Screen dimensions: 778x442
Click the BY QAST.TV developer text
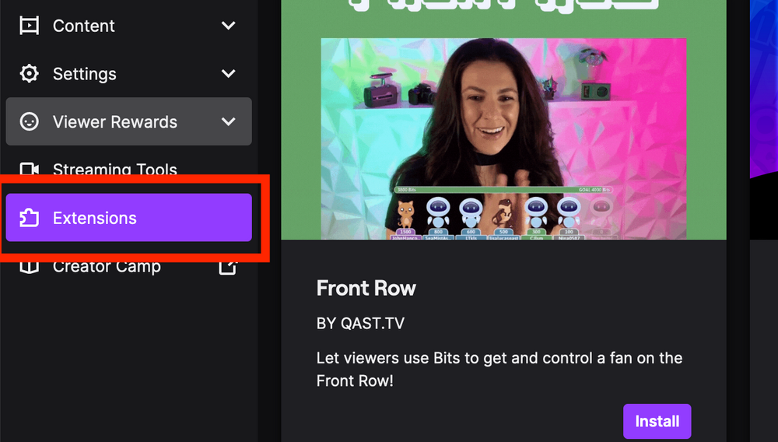[x=360, y=324]
